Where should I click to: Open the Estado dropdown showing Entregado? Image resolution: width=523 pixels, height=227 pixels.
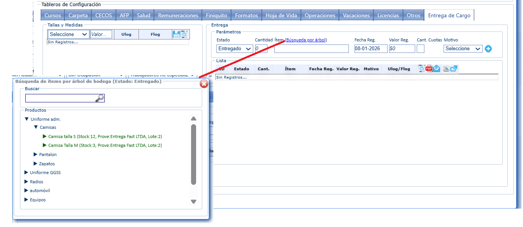234,49
